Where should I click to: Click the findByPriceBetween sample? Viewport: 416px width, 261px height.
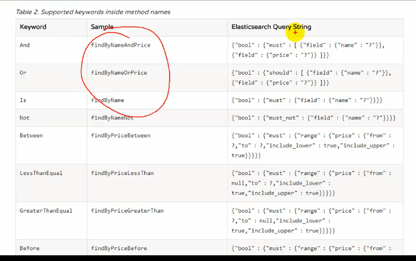pos(121,136)
